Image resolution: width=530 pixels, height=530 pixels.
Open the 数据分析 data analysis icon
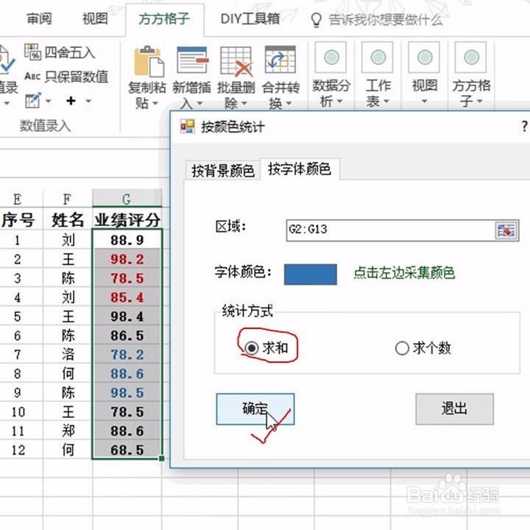click(x=331, y=57)
